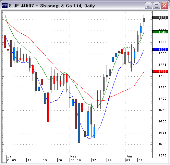Minimize the Shionogi chart window

click(x=148, y=5)
